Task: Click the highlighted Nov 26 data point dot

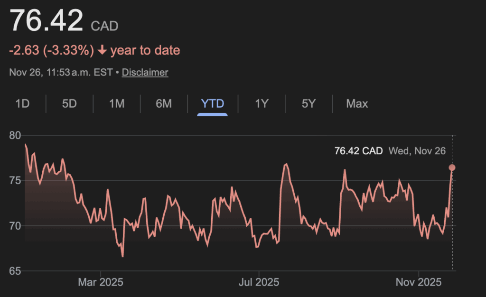Action: [x=452, y=167]
